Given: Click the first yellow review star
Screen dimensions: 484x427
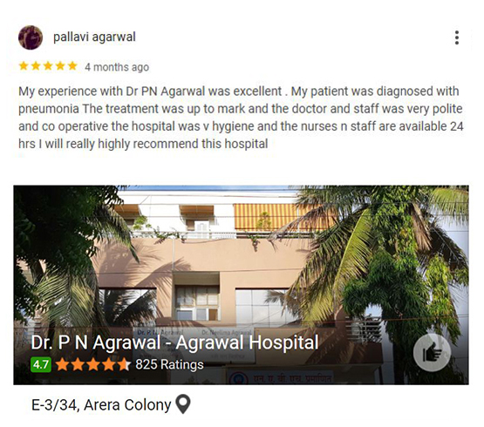Looking at the screenshot, I should [24, 66].
